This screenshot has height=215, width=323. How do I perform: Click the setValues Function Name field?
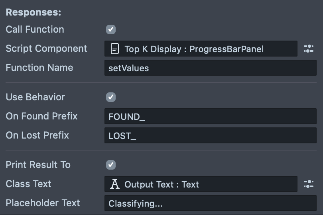(210, 68)
